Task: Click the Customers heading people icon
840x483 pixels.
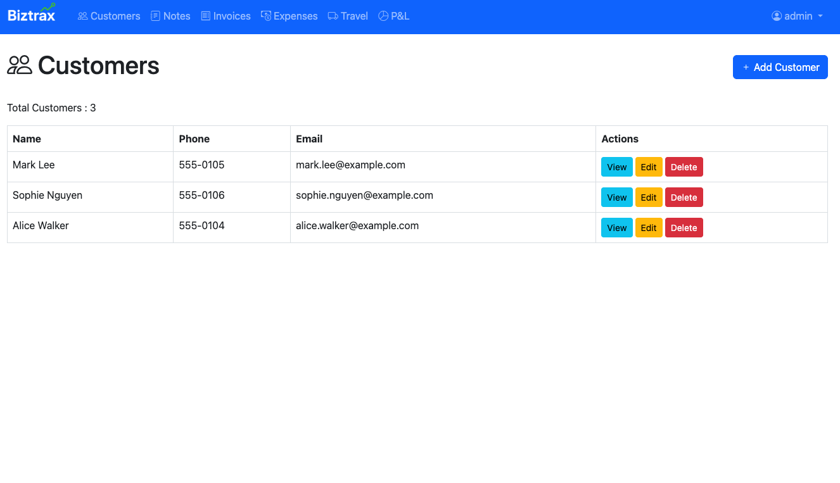Action: 20,65
